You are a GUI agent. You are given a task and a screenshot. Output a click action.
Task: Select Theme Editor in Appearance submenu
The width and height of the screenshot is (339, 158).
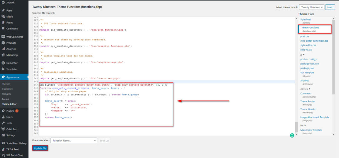tap(9, 104)
